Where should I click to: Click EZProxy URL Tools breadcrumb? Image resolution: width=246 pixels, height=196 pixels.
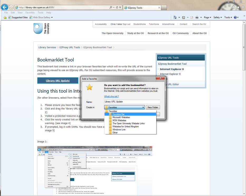[70, 47]
